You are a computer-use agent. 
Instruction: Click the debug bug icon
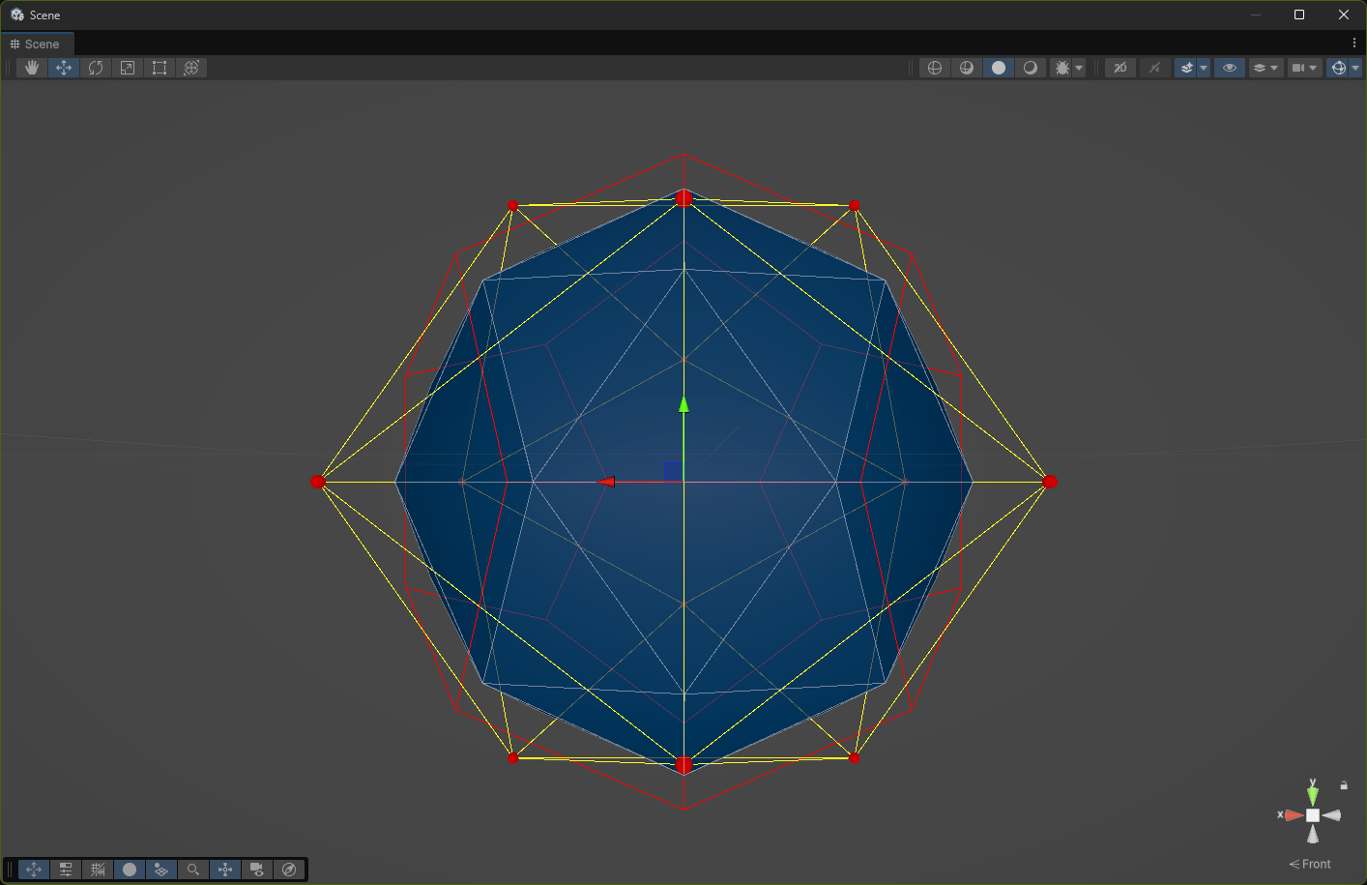[1062, 68]
